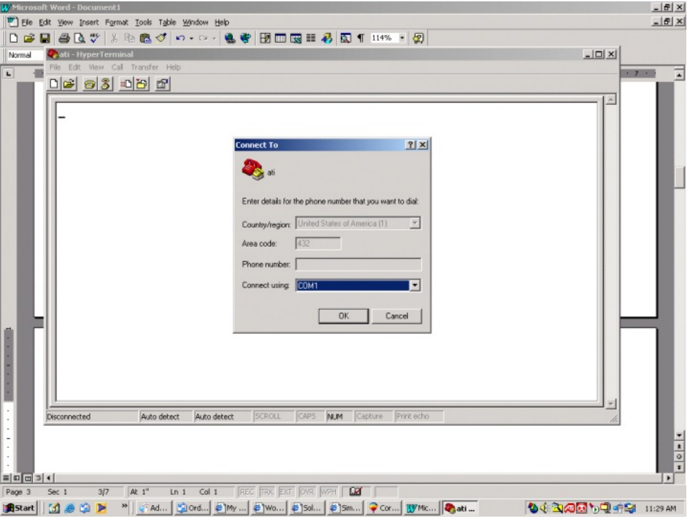687x518 pixels.
Task: Click the volume speaker icon in system tray
Action: [544, 508]
